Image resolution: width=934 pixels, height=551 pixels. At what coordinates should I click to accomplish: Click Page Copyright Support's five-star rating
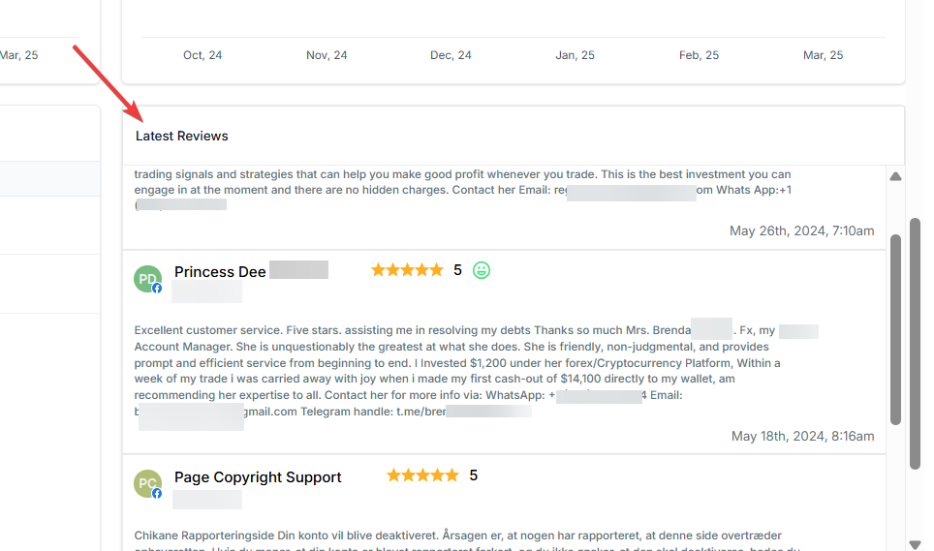pos(422,475)
